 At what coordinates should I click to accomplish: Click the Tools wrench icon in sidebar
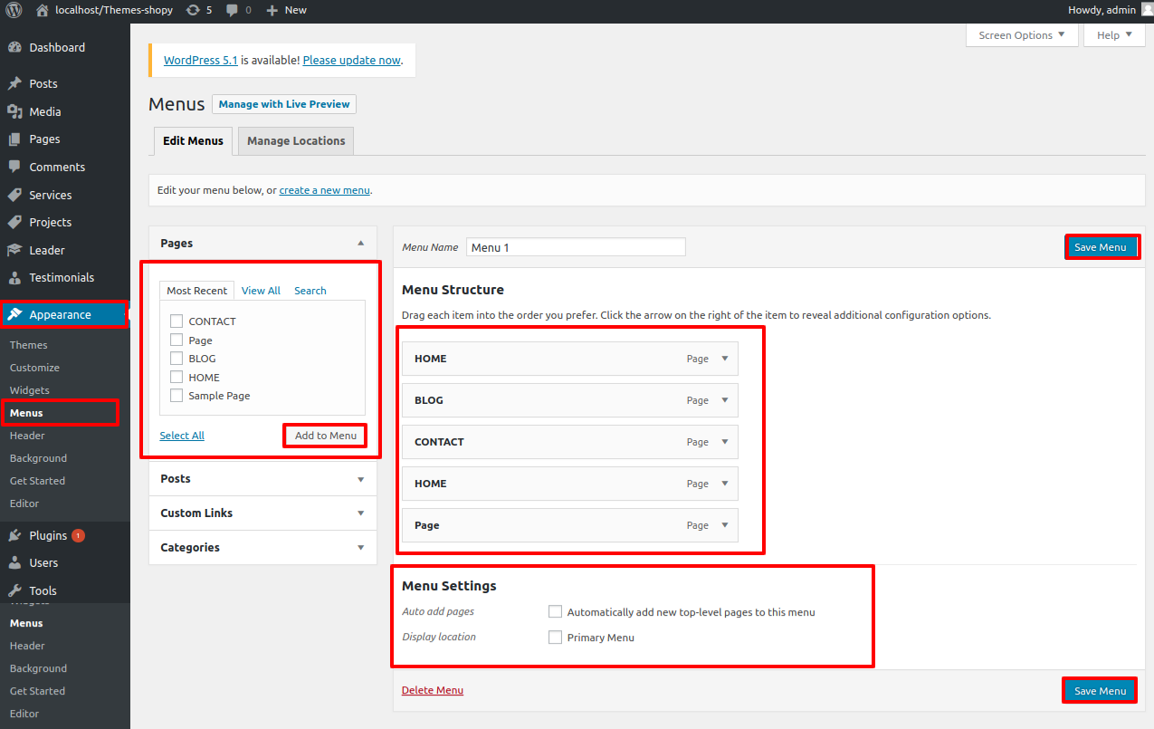coord(14,590)
